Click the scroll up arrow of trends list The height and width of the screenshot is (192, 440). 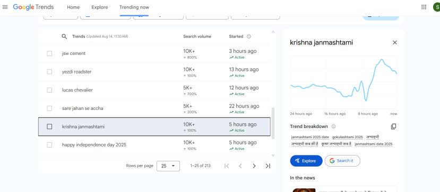click(273, 32)
